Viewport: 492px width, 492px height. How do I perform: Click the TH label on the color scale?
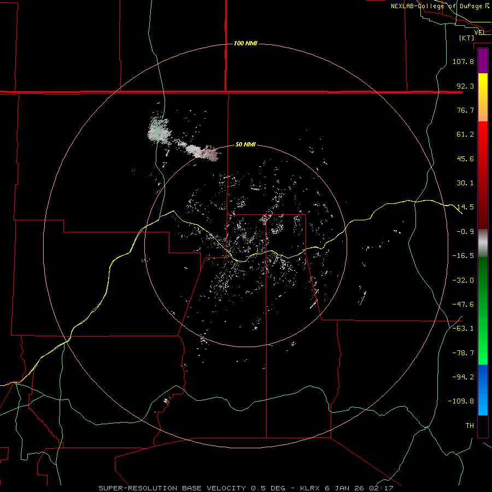[470, 426]
